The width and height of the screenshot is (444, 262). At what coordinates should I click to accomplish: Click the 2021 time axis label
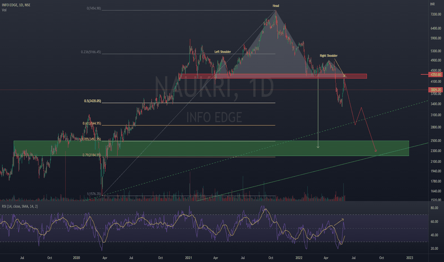pos(189,258)
